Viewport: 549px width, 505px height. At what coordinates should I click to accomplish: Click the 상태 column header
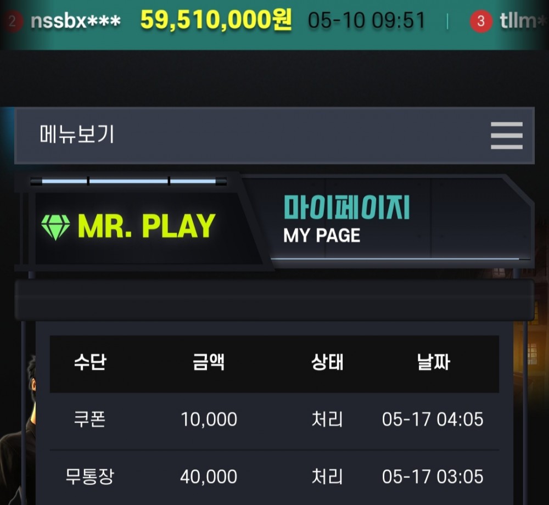(327, 362)
